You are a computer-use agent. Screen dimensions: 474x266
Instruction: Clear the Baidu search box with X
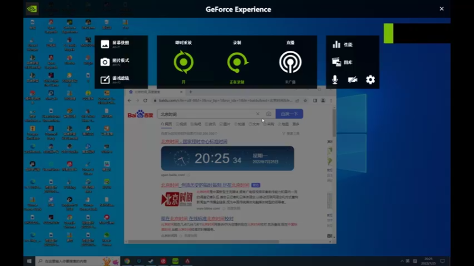pos(258,113)
